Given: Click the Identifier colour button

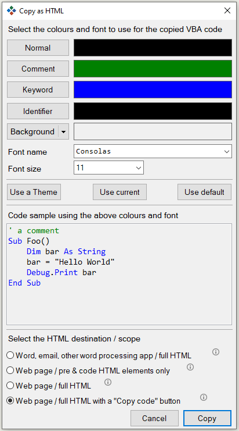Looking at the screenshot, I should click(x=38, y=111).
